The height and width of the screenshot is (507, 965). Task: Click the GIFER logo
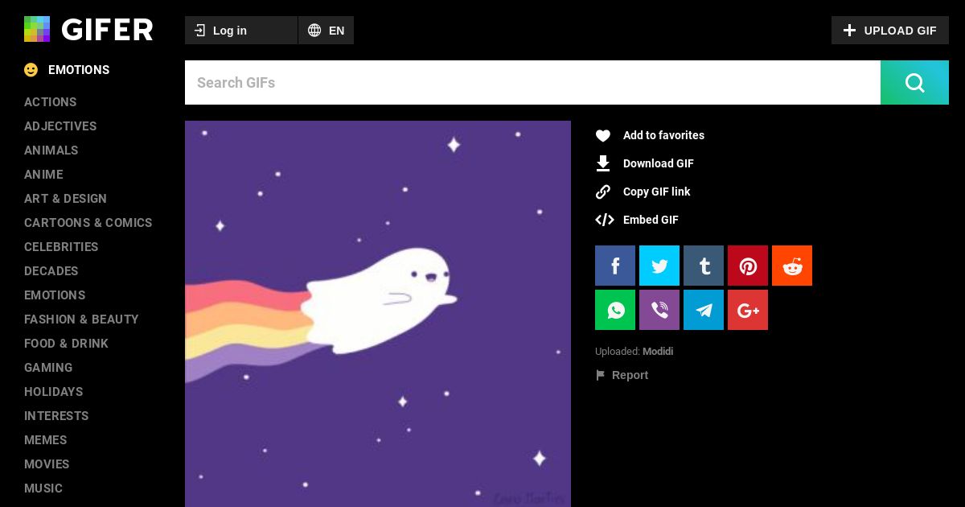[88, 30]
